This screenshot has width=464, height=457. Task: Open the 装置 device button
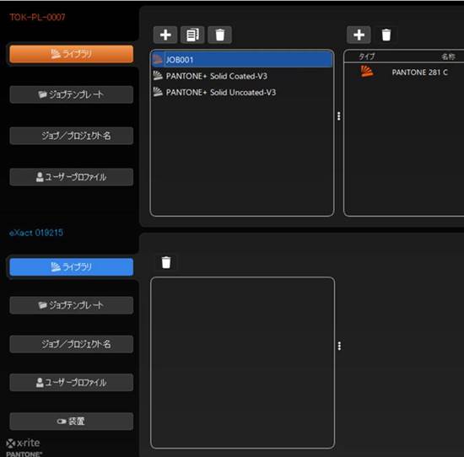(x=72, y=422)
